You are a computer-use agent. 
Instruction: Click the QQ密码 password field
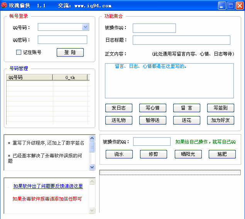coord(63,40)
